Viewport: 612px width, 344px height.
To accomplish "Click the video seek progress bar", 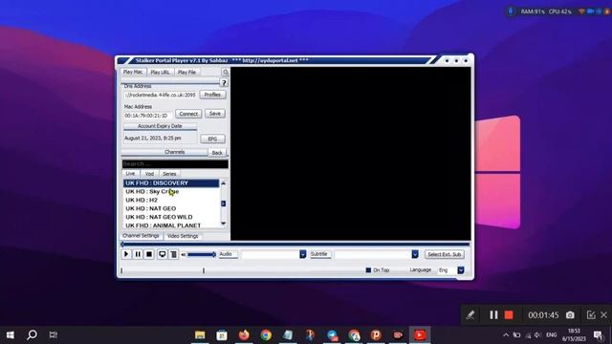I will 295,245.
